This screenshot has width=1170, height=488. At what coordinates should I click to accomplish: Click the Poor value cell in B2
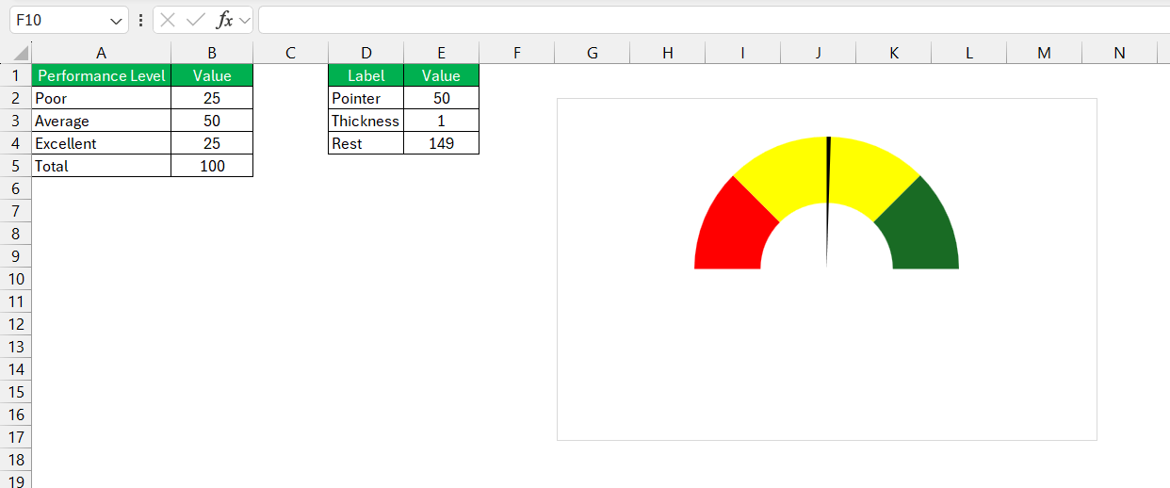pyautogui.click(x=212, y=98)
